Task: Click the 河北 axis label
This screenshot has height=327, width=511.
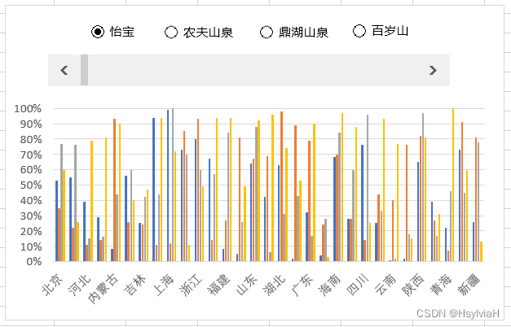Action: point(80,285)
